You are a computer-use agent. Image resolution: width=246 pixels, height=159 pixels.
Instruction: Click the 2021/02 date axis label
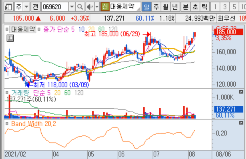(x=15, y=154)
